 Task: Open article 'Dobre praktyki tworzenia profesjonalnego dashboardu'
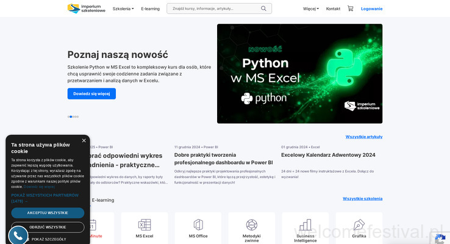tap(223, 159)
